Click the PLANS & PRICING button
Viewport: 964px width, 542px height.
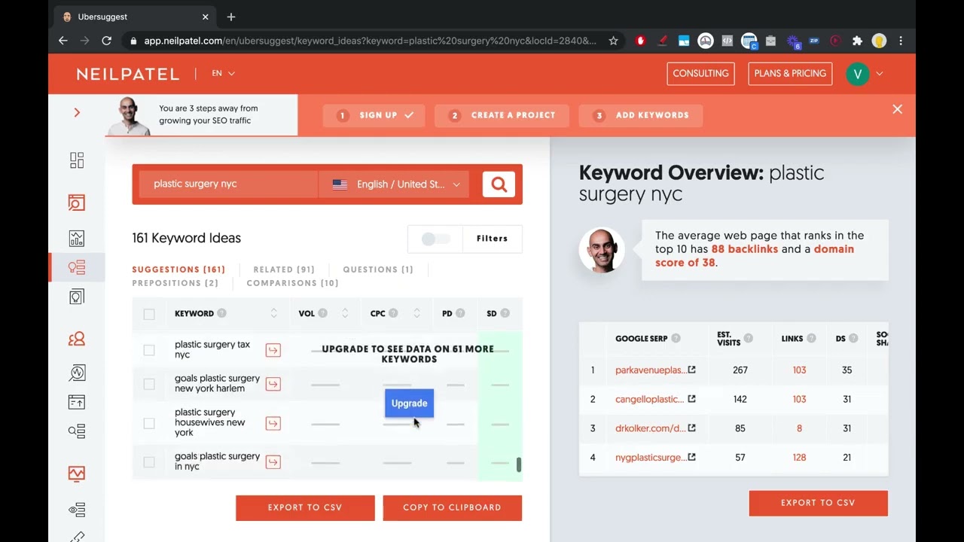pyautogui.click(x=790, y=74)
